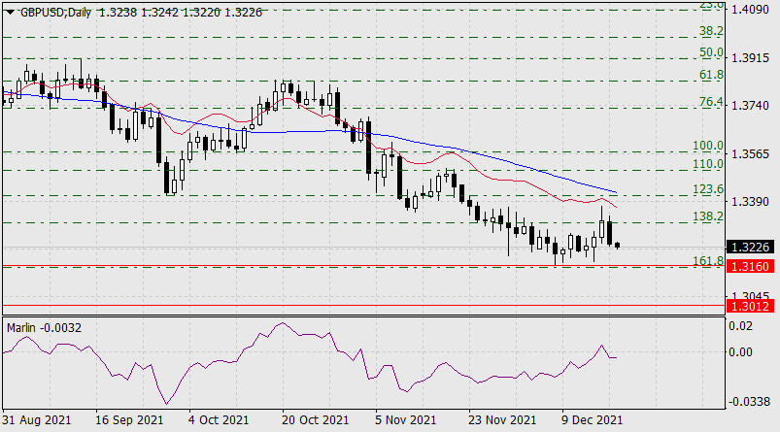Click price scale value 1.4090
The width and height of the screenshot is (780, 432).
[750, 10]
